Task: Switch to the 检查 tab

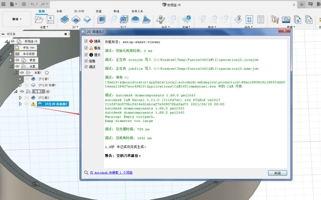Action: (x=99, y=11)
